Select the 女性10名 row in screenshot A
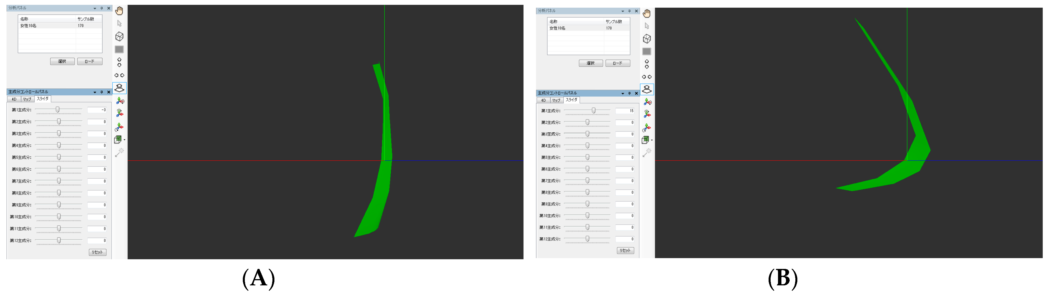Viewport: 1049px width, 299px height. pos(60,26)
